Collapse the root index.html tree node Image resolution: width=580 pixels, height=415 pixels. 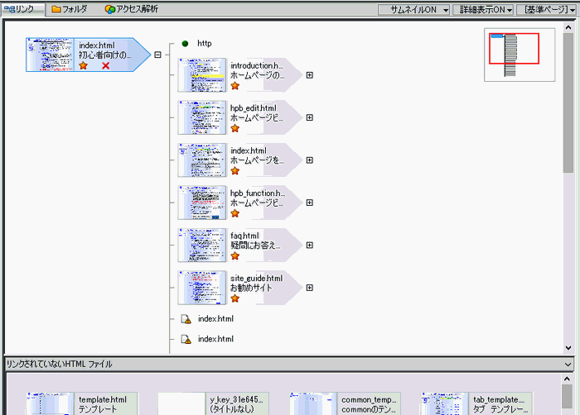tap(157, 55)
